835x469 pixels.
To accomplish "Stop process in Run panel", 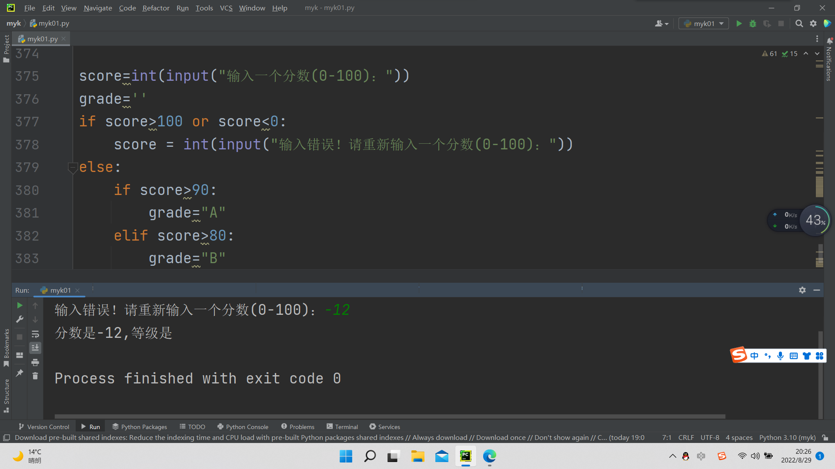I will [20, 337].
